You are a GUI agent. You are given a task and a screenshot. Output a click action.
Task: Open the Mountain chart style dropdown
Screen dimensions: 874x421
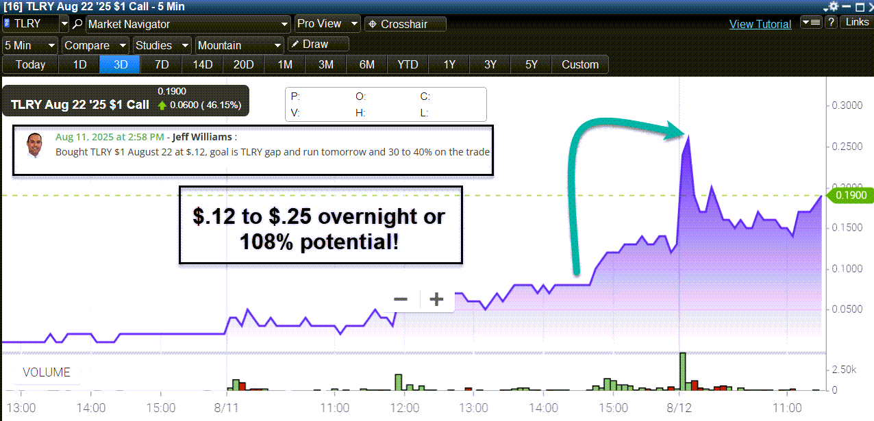point(239,45)
